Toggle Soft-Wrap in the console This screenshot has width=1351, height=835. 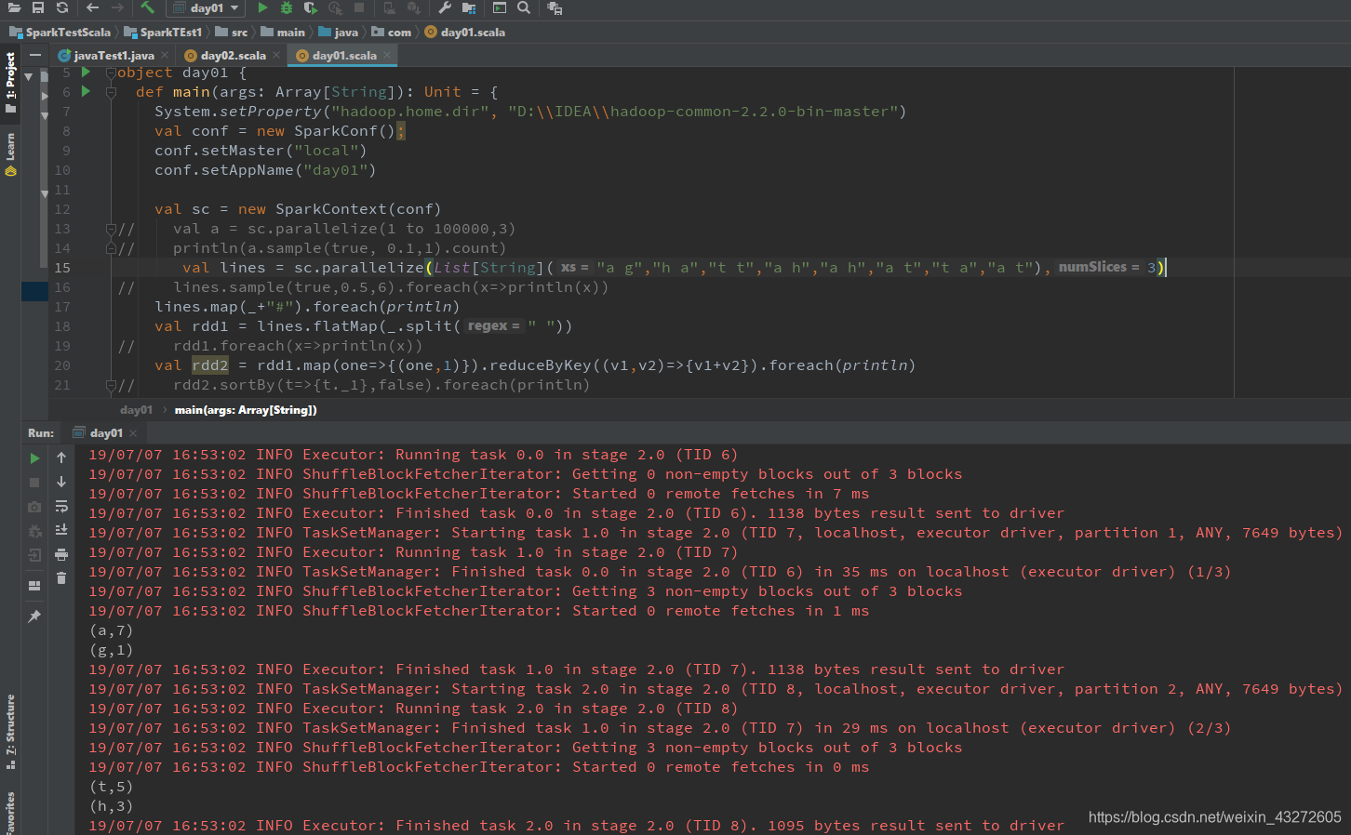click(61, 507)
